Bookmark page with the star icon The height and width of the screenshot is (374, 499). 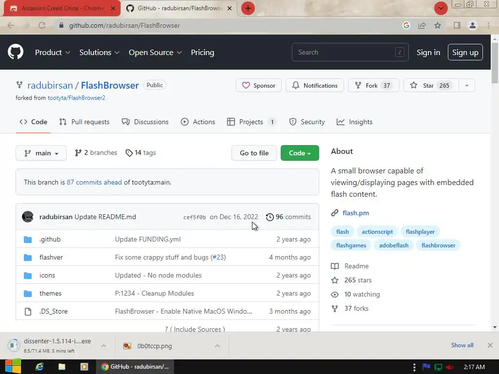click(x=438, y=25)
